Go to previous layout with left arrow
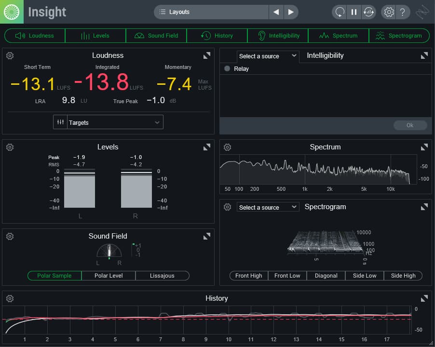435x347 pixels. pos(276,12)
